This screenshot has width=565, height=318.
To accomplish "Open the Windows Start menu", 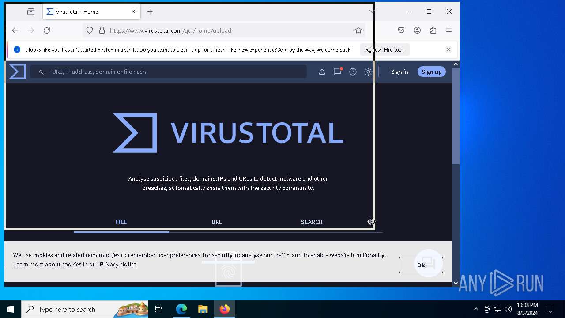I will [x=11, y=309].
